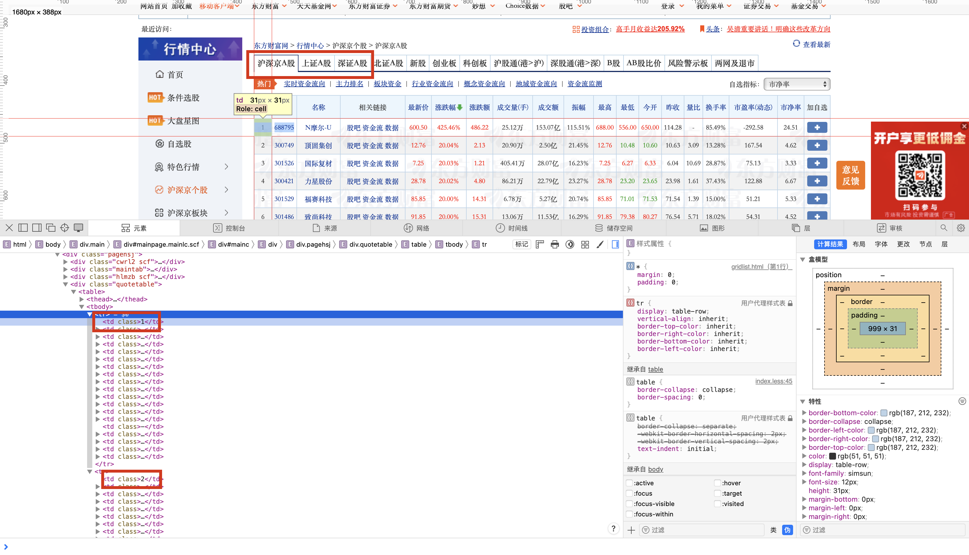
Task: Open device settings monitor icon
Action: coord(78,228)
